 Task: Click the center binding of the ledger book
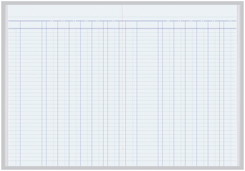coord(123,92)
